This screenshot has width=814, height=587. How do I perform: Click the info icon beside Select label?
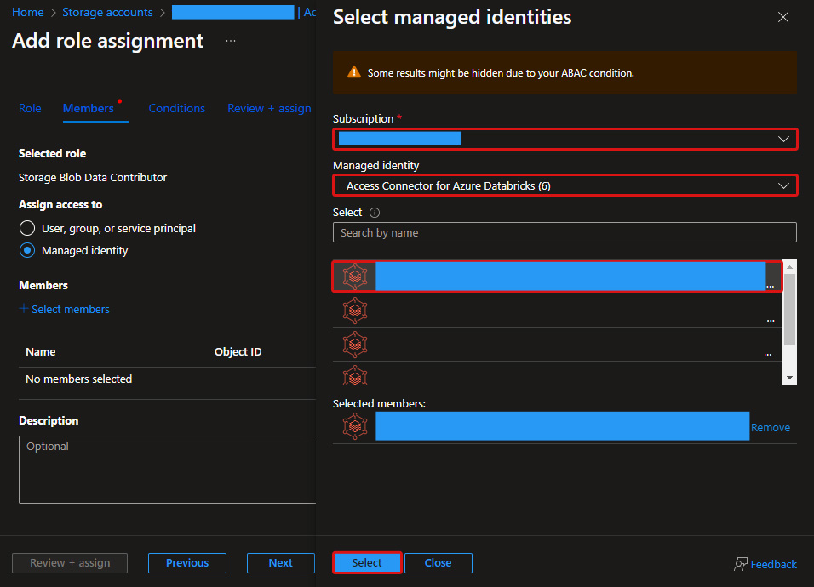click(x=375, y=213)
